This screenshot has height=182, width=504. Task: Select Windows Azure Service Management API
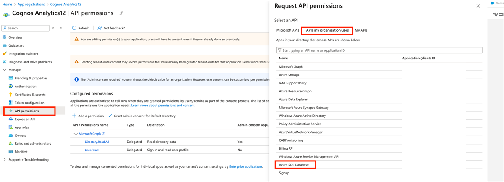(x=309, y=156)
